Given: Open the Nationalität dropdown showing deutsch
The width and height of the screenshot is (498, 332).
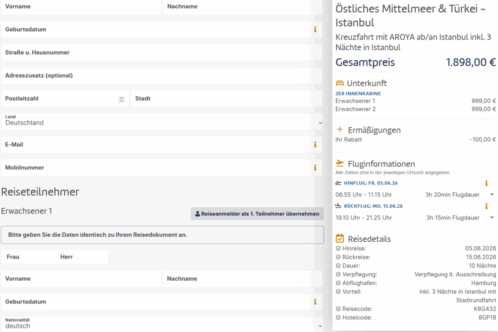Looking at the screenshot, I should tap(162, 324).
